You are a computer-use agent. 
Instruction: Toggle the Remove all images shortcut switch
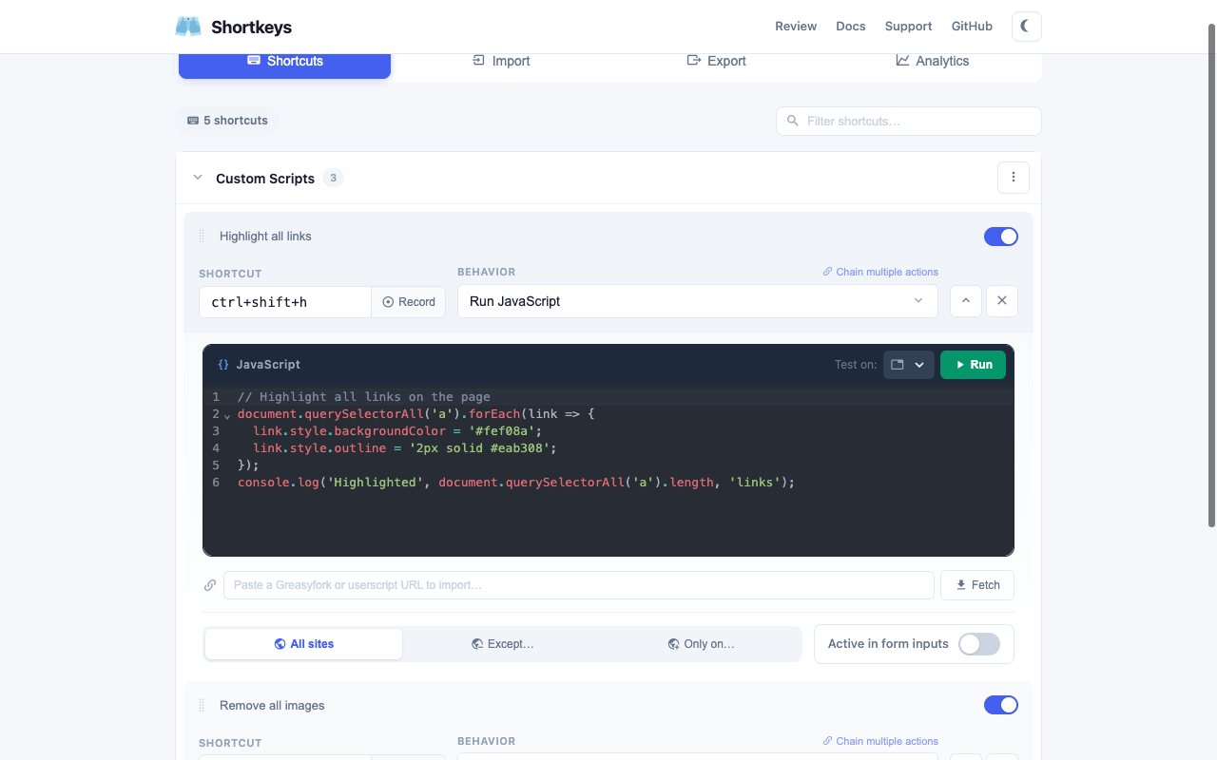(1001, 705)
